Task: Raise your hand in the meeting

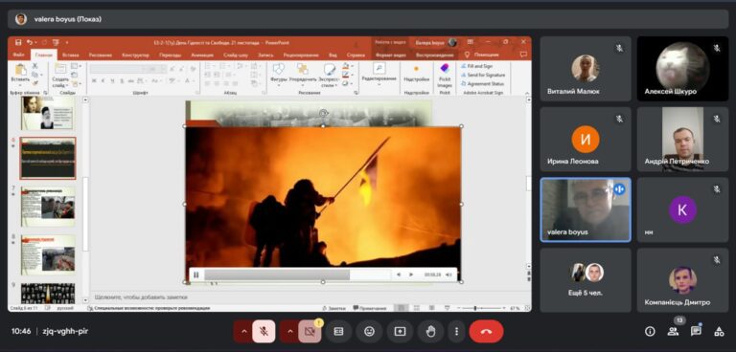Action: pos(430,331)
